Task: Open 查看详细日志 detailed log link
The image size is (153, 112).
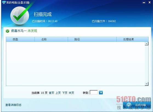Action: coord(13,105)
